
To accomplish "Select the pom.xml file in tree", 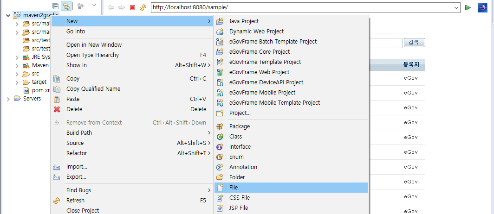I will [x=41, y=90].
